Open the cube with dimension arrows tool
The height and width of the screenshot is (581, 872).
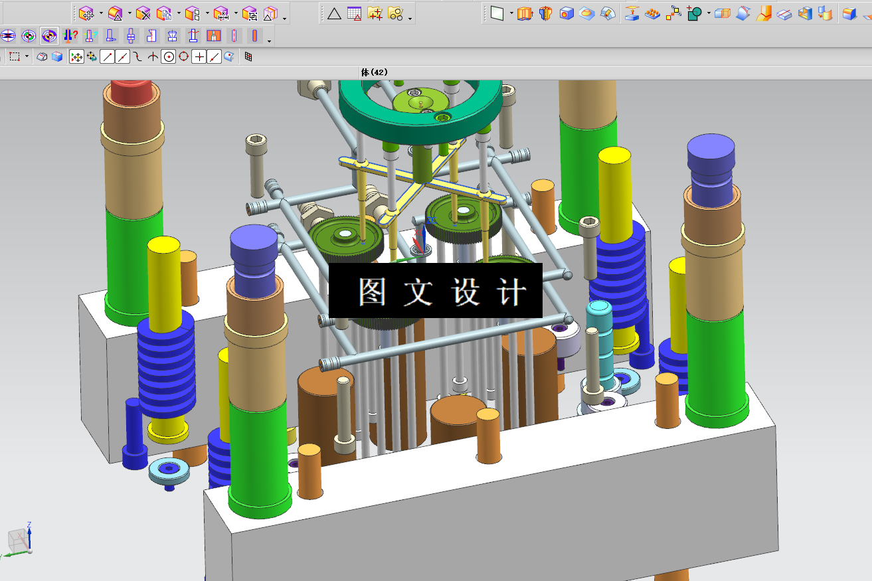pyautogui.click(x=221, y=13)
